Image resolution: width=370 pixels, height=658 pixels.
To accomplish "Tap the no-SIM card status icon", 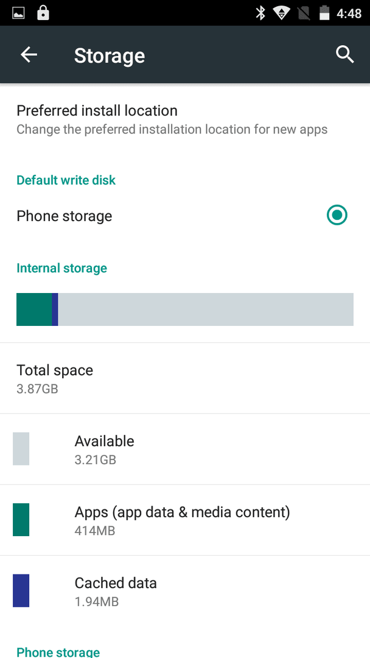I will click(305, 13).
